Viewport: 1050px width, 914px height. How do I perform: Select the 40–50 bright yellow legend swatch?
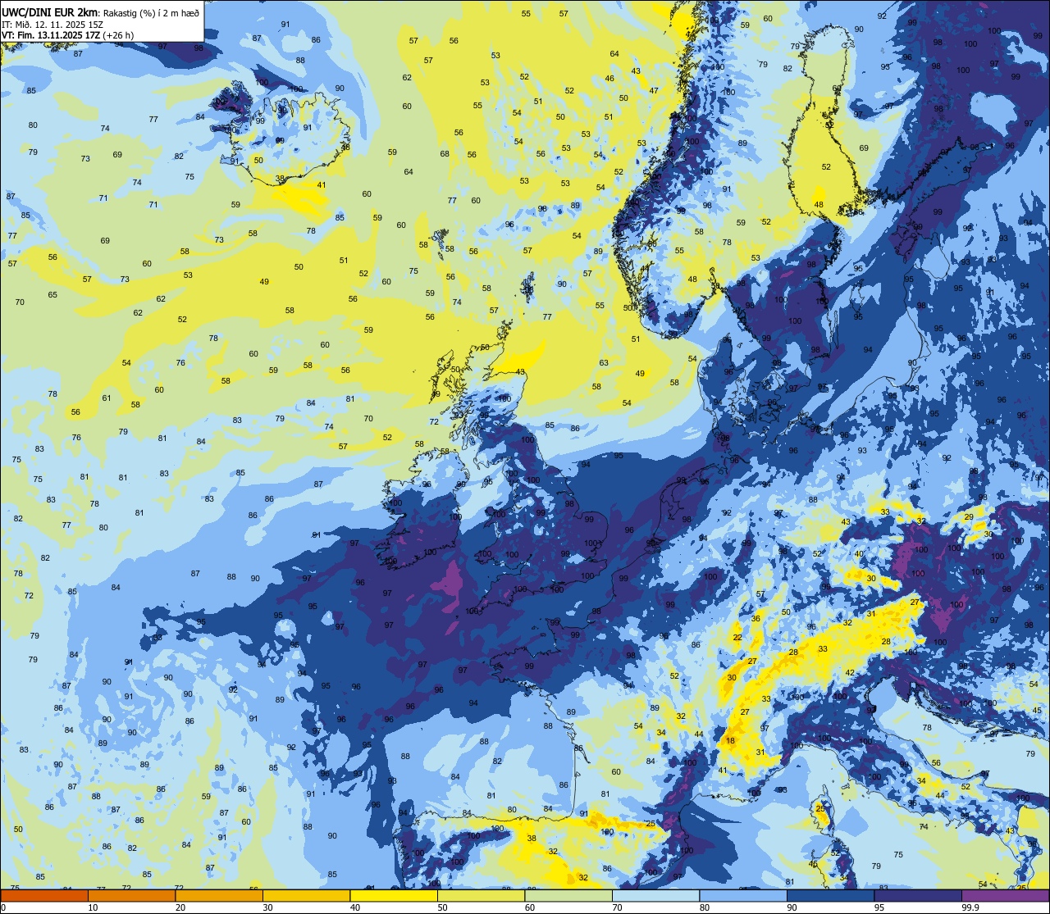point(394,896)
